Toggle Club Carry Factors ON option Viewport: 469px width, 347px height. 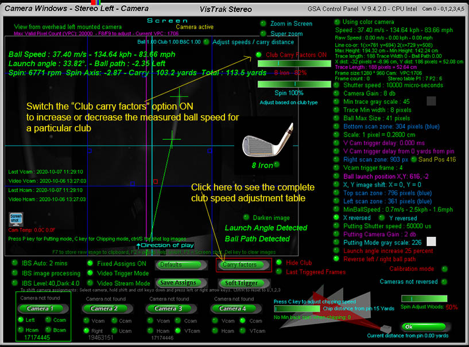[x=259, y=56]
